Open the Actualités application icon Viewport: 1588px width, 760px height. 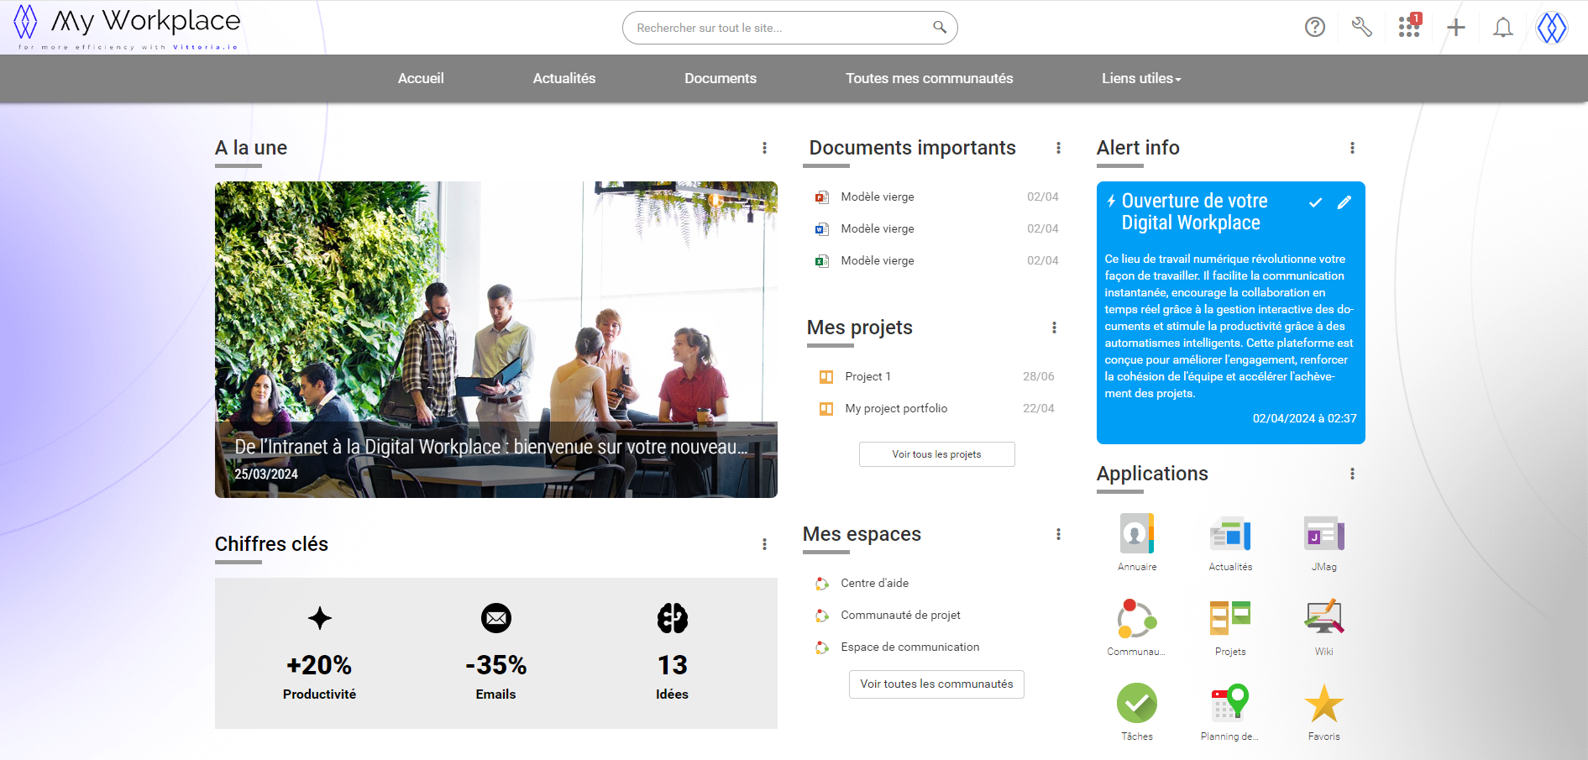(x=1230, y=534)
